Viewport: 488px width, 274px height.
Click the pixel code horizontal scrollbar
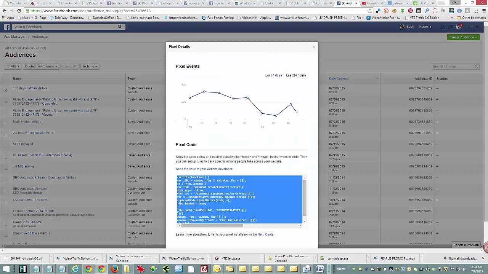[x=212, y=226]
